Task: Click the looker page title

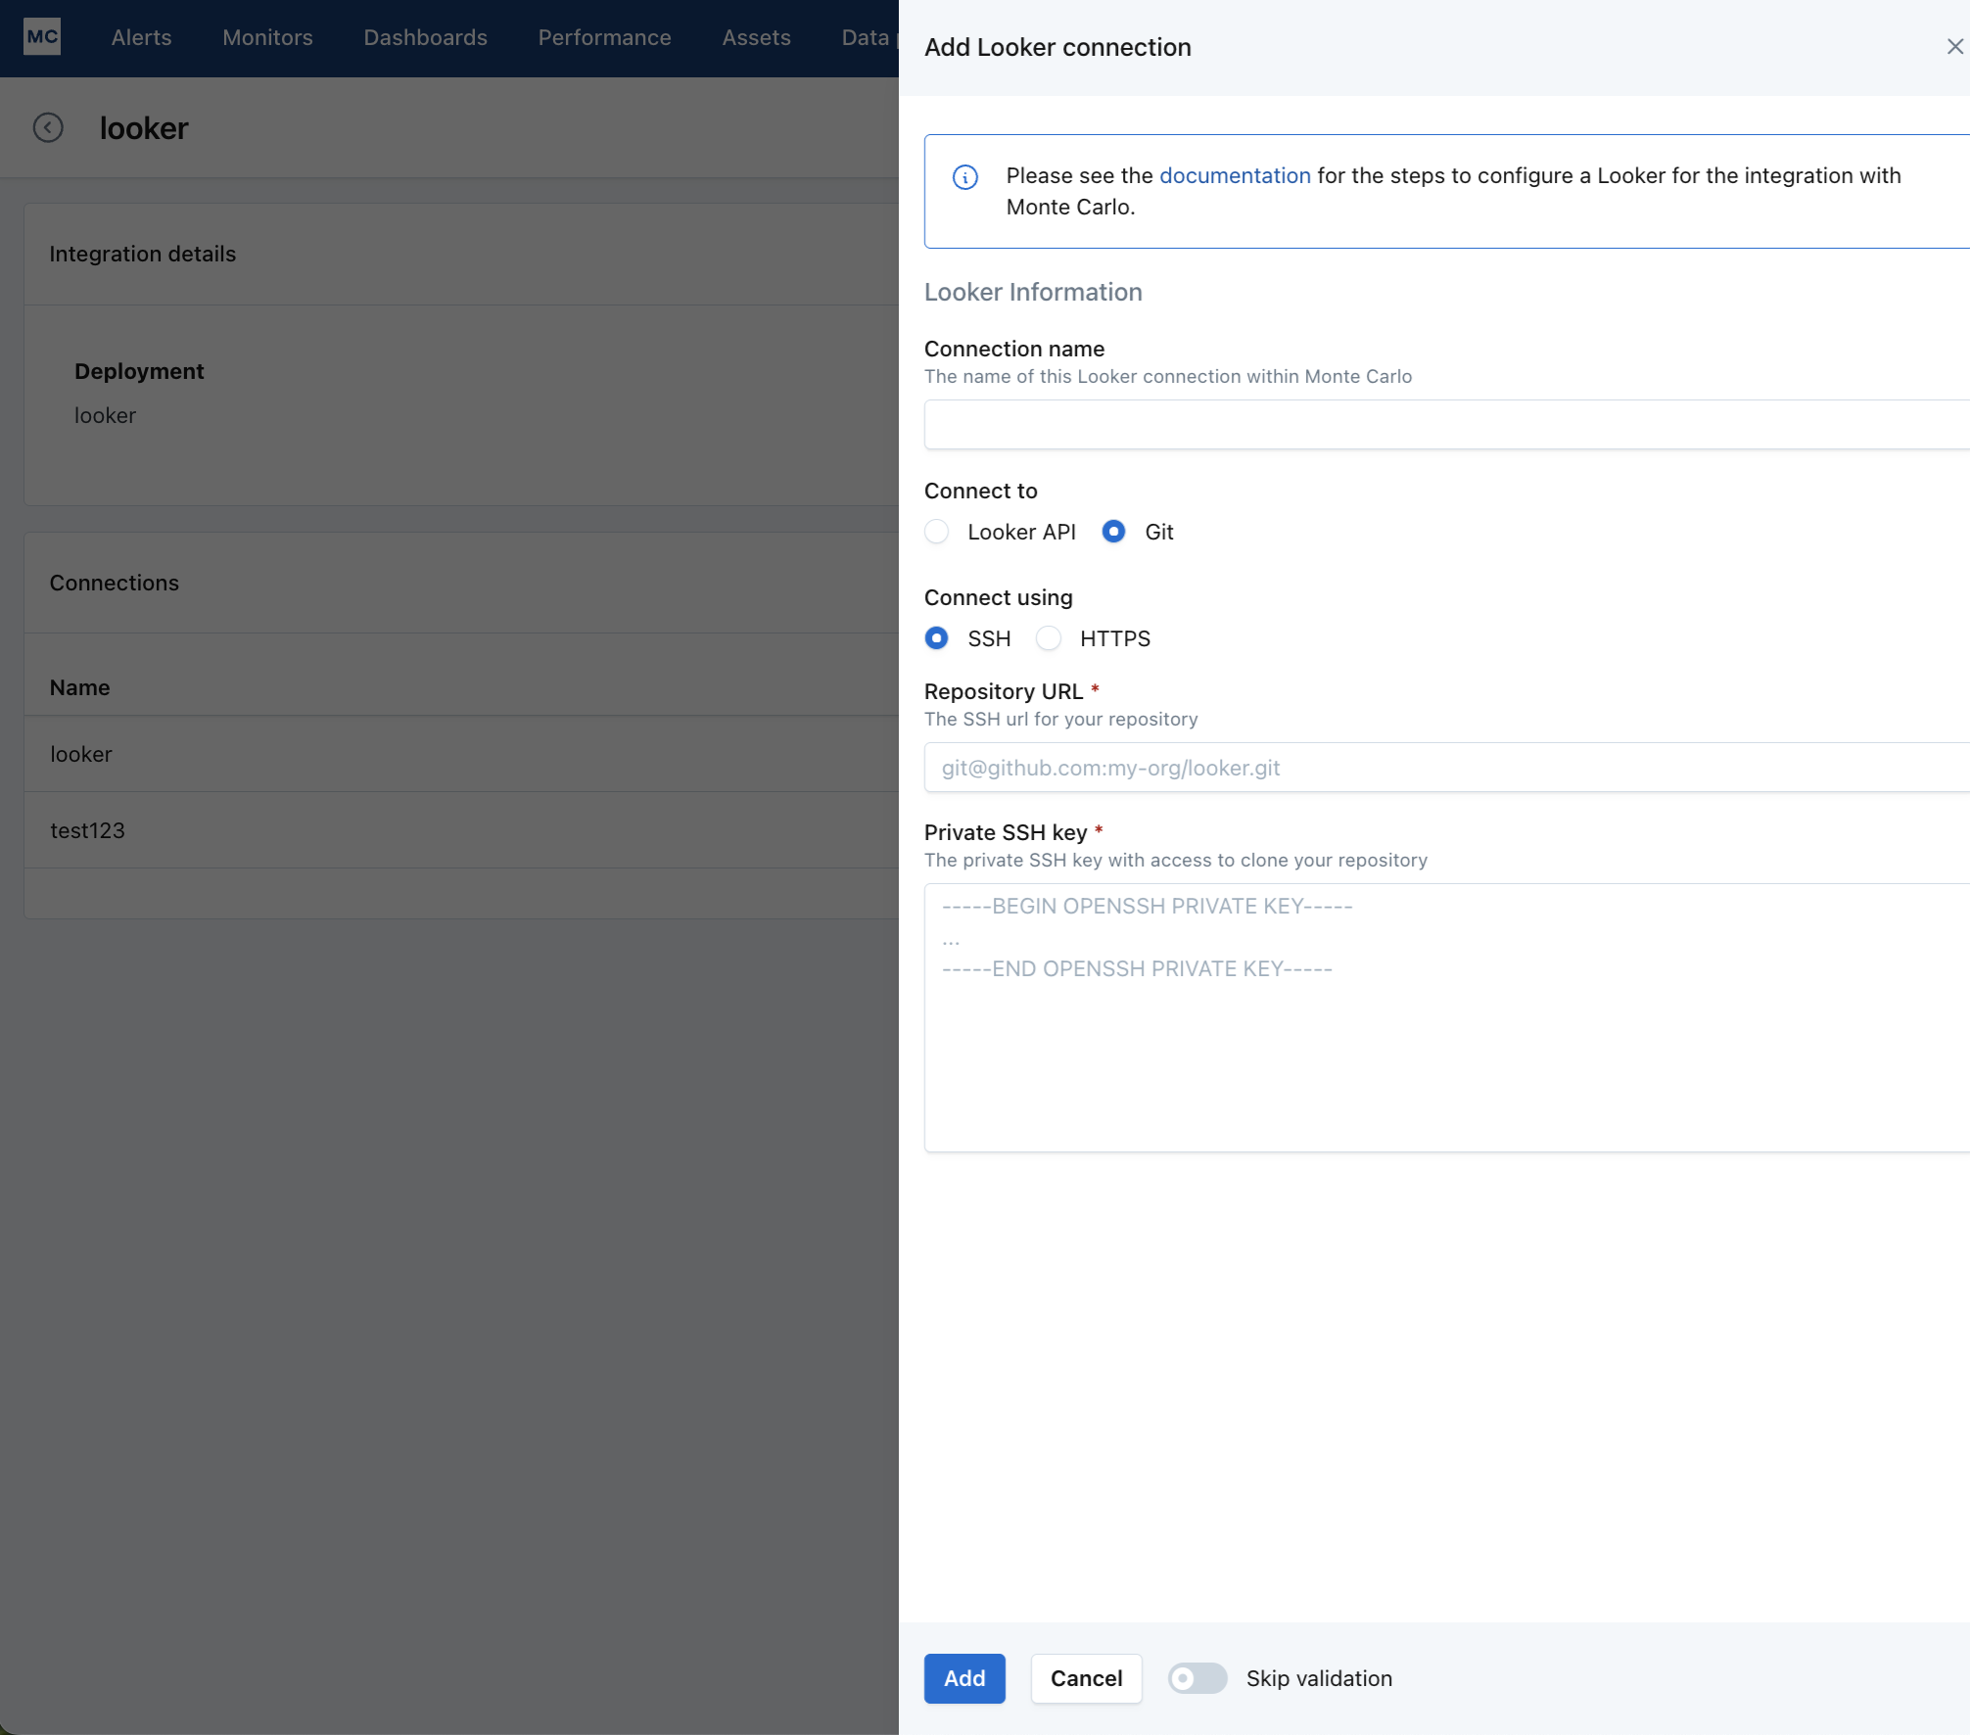Action: (x=144, y=128)
